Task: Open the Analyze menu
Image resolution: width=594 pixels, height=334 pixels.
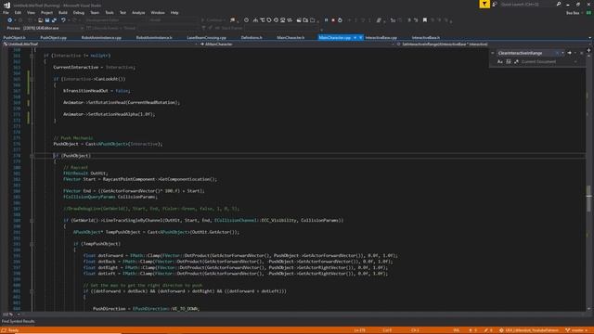Action: point(138,12)
